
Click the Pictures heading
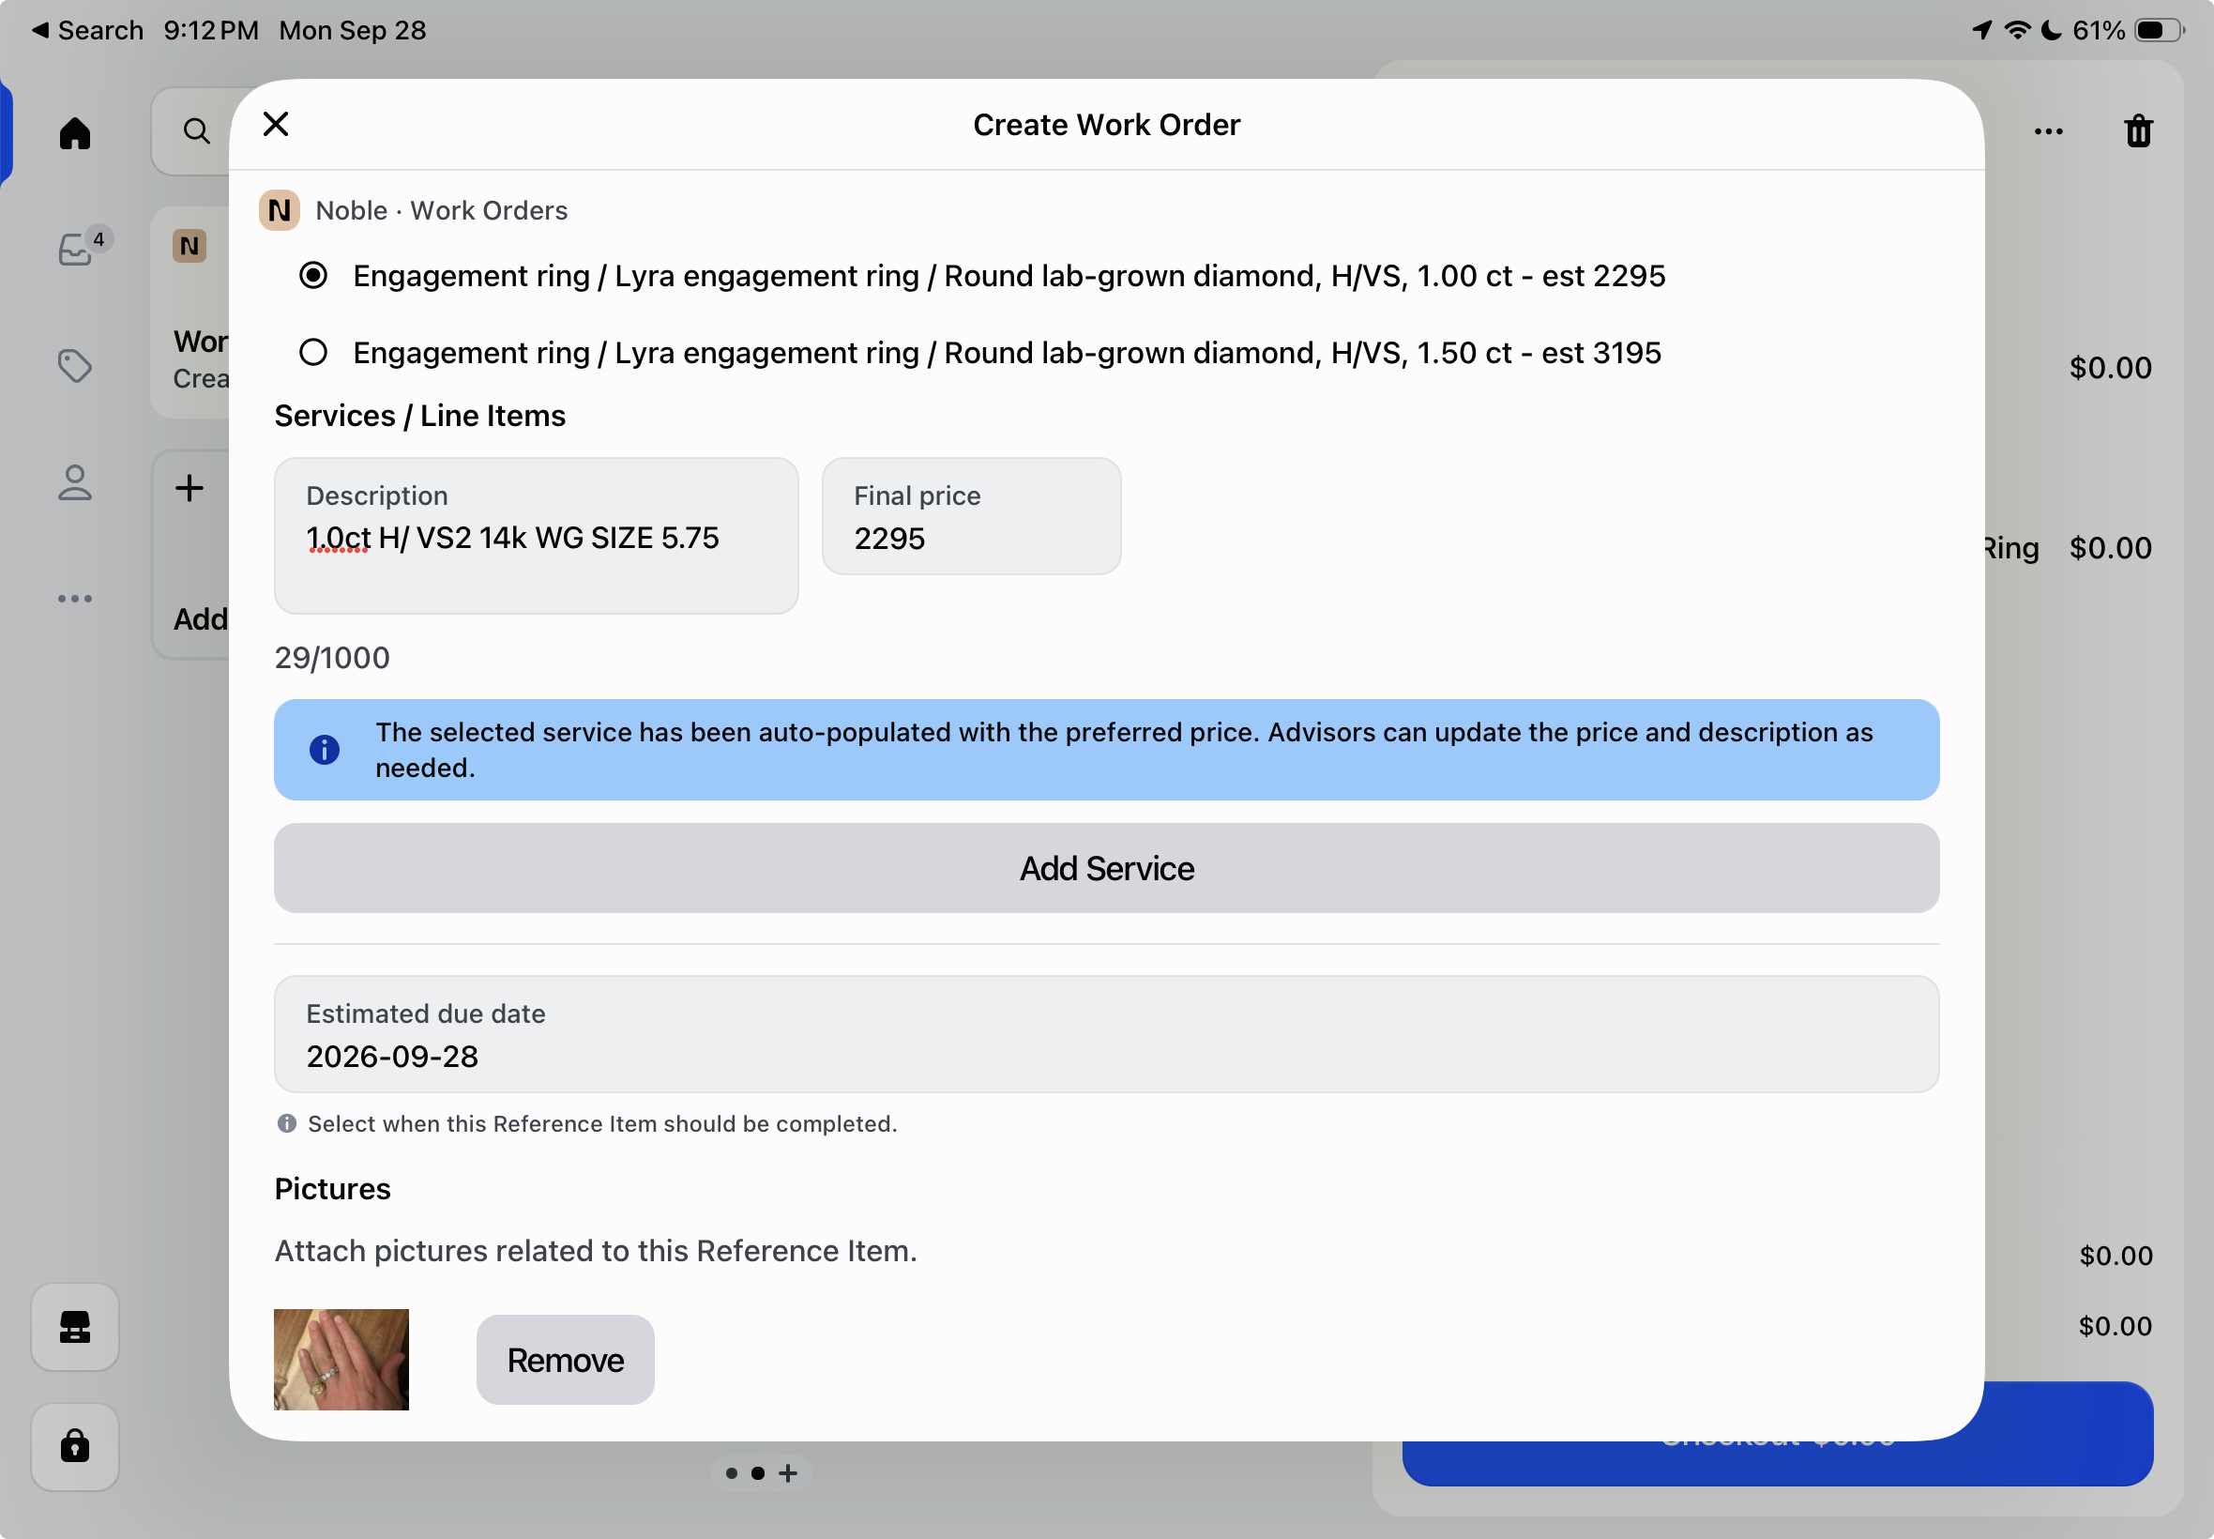[331, 1189]
